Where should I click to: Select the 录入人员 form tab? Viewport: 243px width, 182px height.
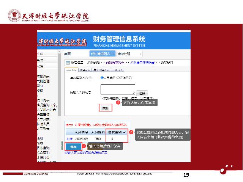pos(71,70)
